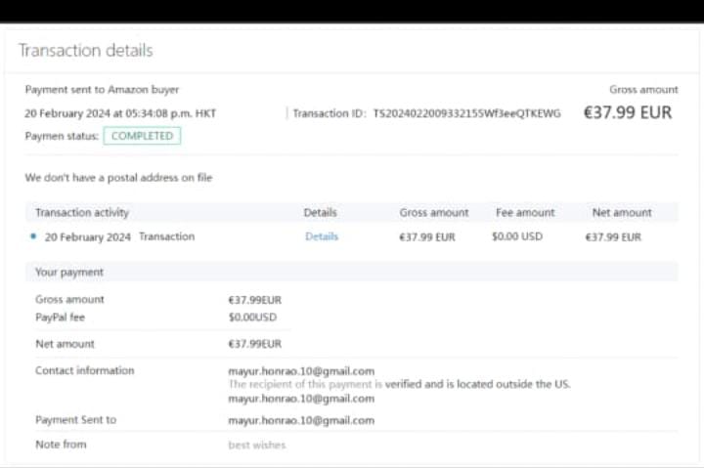Click the Details column header
Screen dimensions: 704x468
(320, 212)
